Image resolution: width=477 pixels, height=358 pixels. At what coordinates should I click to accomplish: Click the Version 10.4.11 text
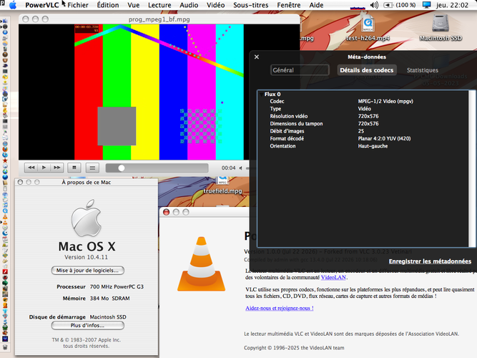[86, 257]
